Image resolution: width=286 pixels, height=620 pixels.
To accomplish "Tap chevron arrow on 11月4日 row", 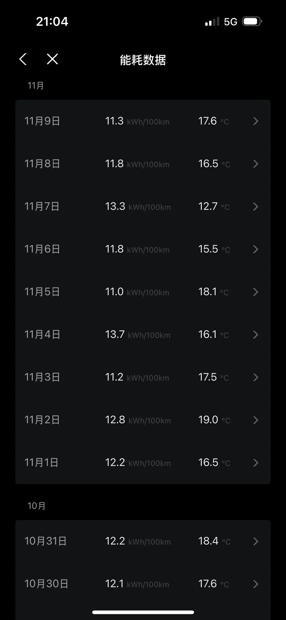I will [x=255, y=334].
